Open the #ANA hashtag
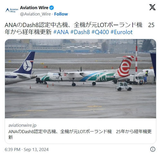Image resolution: width=161 pixels, height=155 pixels. 61,32
